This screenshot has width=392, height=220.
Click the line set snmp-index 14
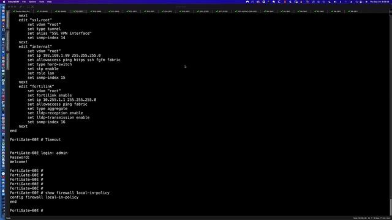(x=47, y=38)
